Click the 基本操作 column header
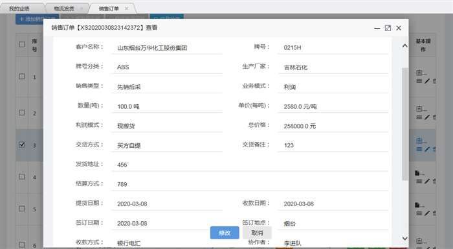 pos(423,45)
